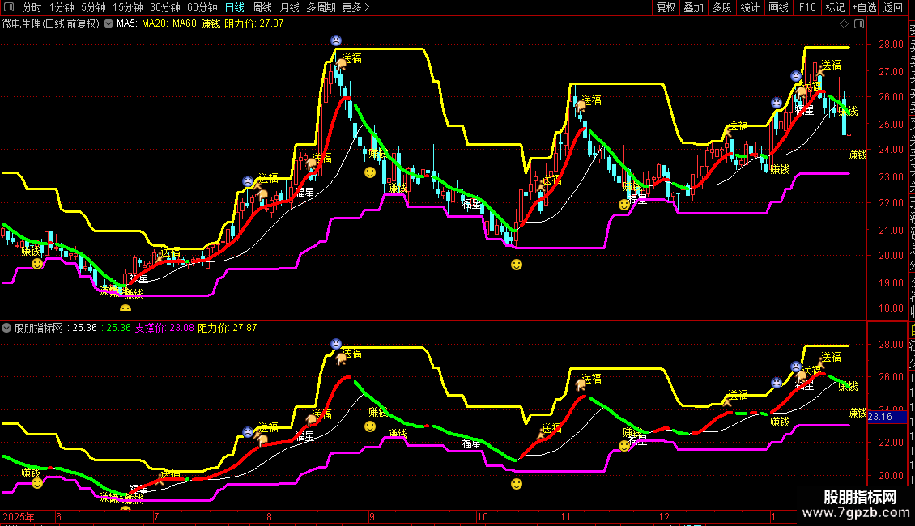Select the 60分钟 timeframe
The width and height of the screenshot is (915, 526).
click(x=202, y=7)
